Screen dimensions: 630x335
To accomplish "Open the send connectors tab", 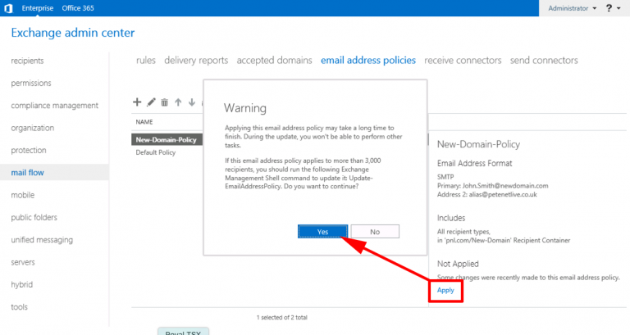I will click(544, 60).
